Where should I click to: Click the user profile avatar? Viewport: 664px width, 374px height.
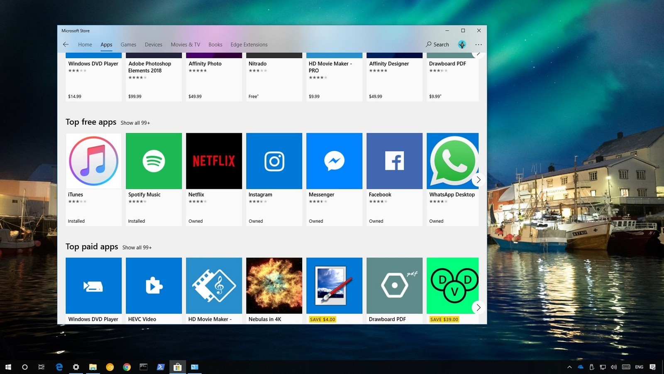click(x=462, y=44)
